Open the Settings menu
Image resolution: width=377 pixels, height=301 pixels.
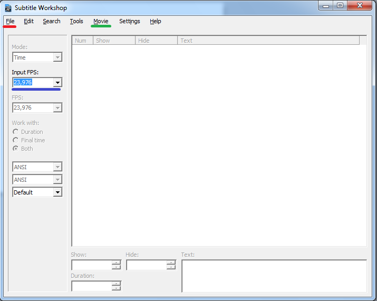coord(129,21)
